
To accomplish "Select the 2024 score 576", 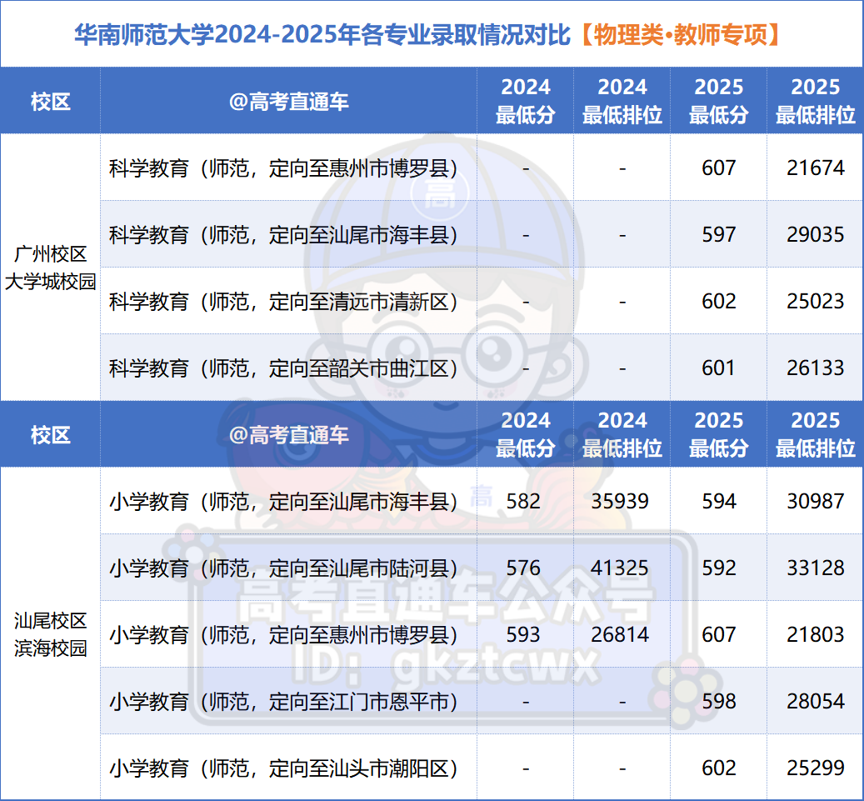I will click(523, 568).
